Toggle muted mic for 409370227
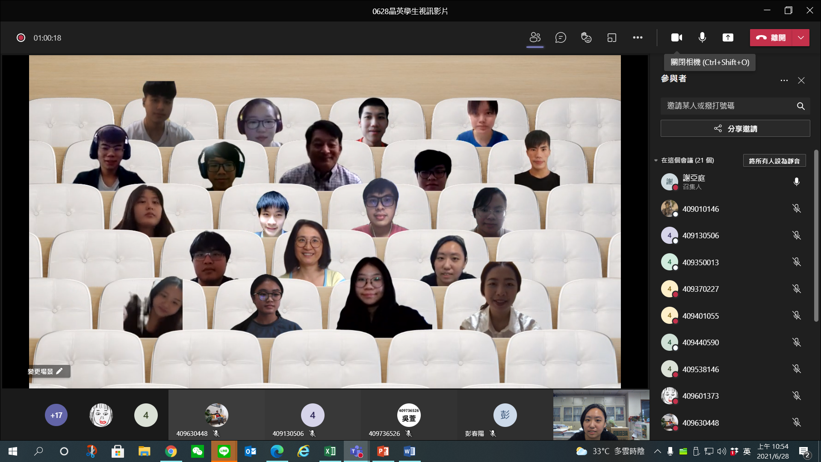The width and height of the screenshot is (821, 462). [x=797, y=289]
